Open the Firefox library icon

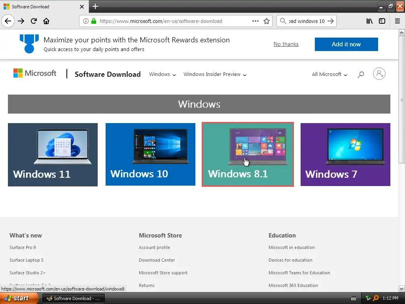coord(369,21)
